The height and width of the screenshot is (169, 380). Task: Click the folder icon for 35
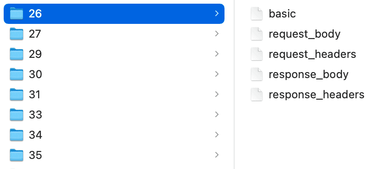tap(17, 155)
